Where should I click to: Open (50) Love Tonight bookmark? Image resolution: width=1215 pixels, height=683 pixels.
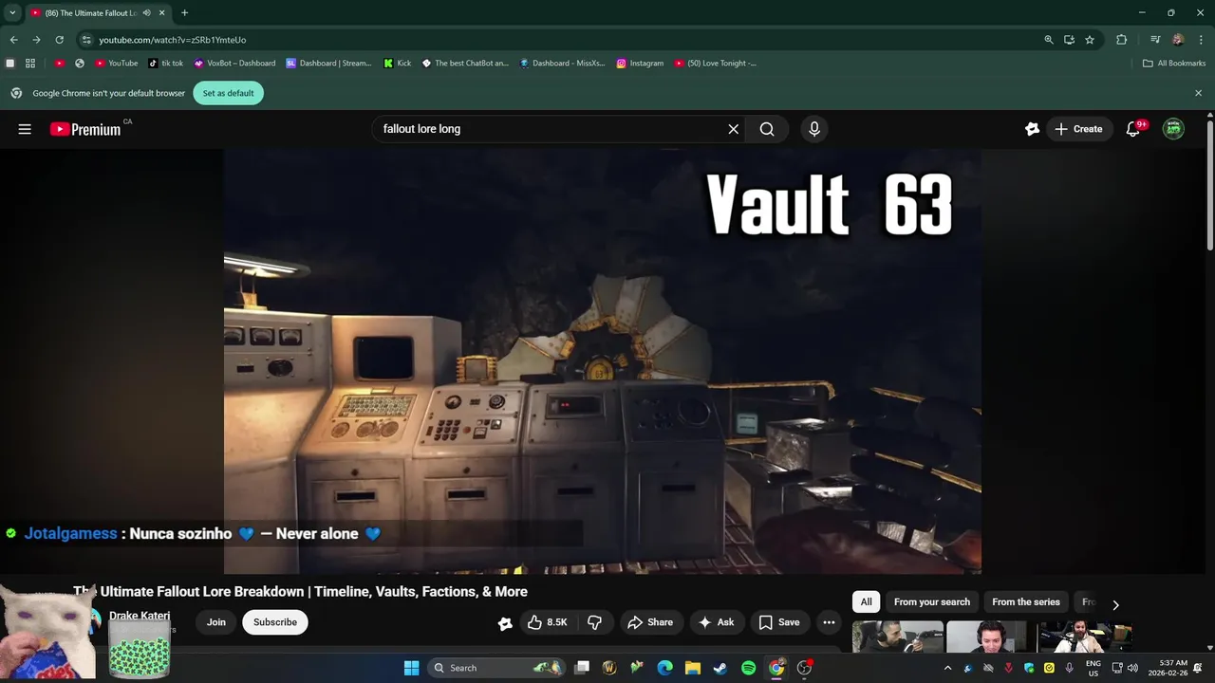click(715, 64)
